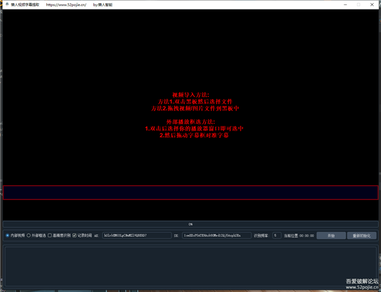Click the 当前位置 00:00:00 time label
The width and height of the screenshot is (381, 292).
pyautogui.click(x=299, y=236)
